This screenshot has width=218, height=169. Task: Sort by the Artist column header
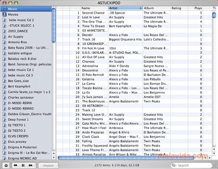(126, 8)
